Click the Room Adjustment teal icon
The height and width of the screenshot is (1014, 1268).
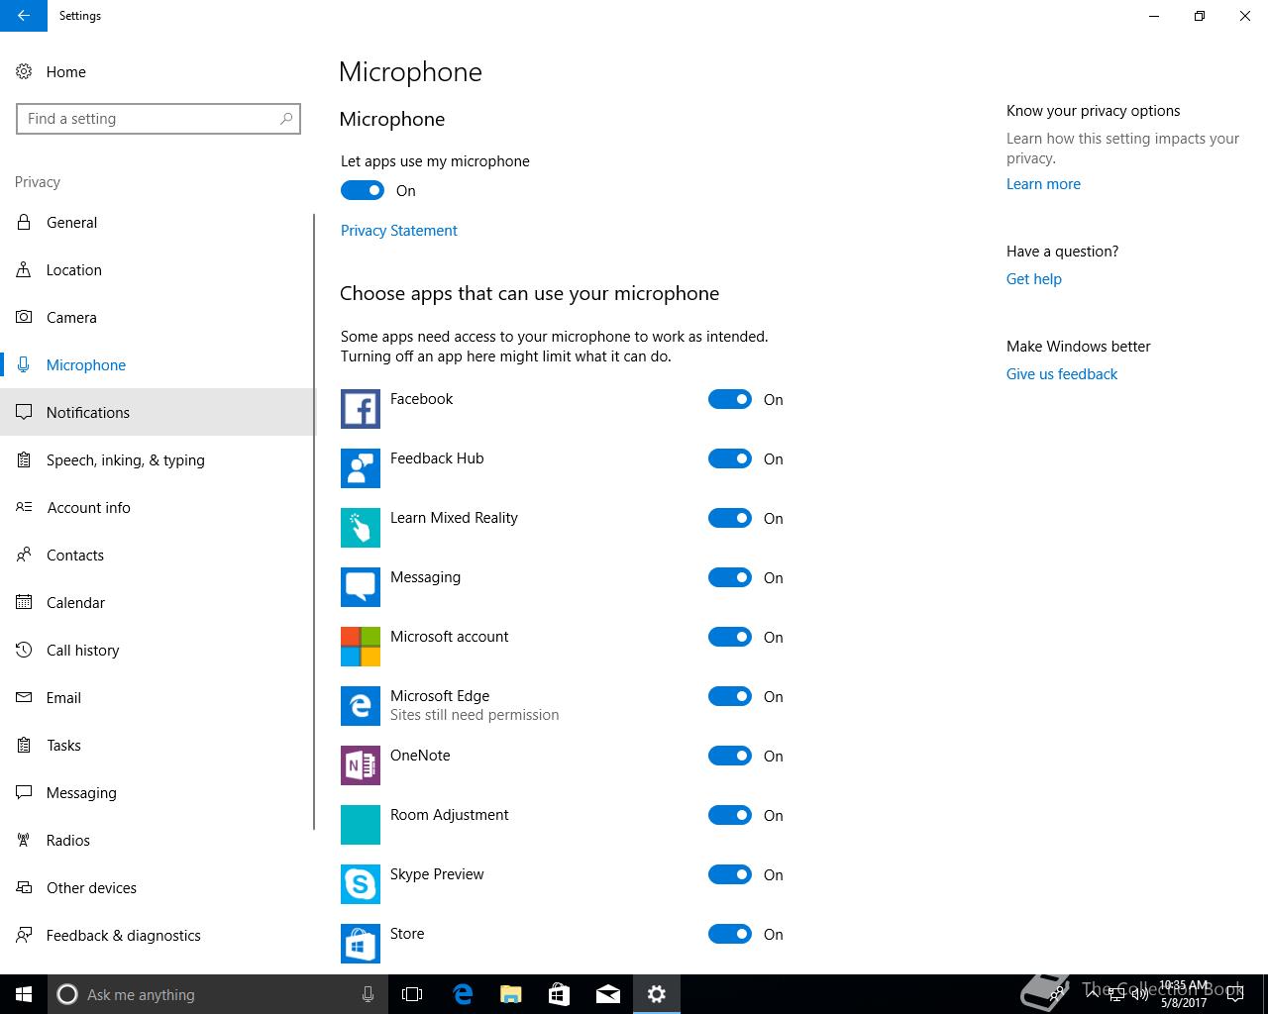coord(361,825)
